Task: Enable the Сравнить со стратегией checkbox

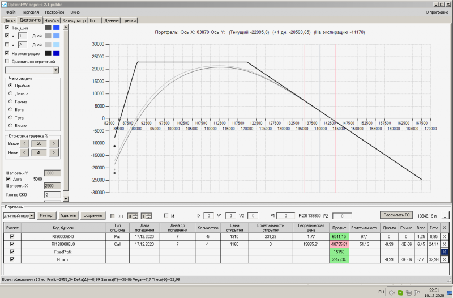Action: (x=7, y=61)
